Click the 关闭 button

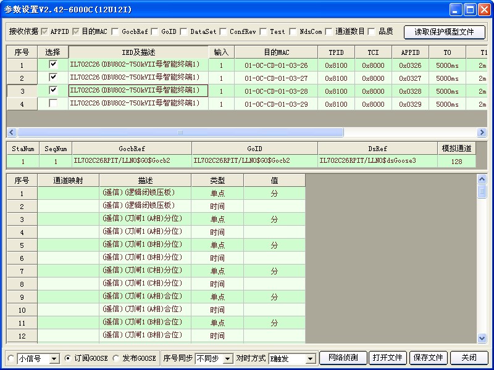[468, 358]
